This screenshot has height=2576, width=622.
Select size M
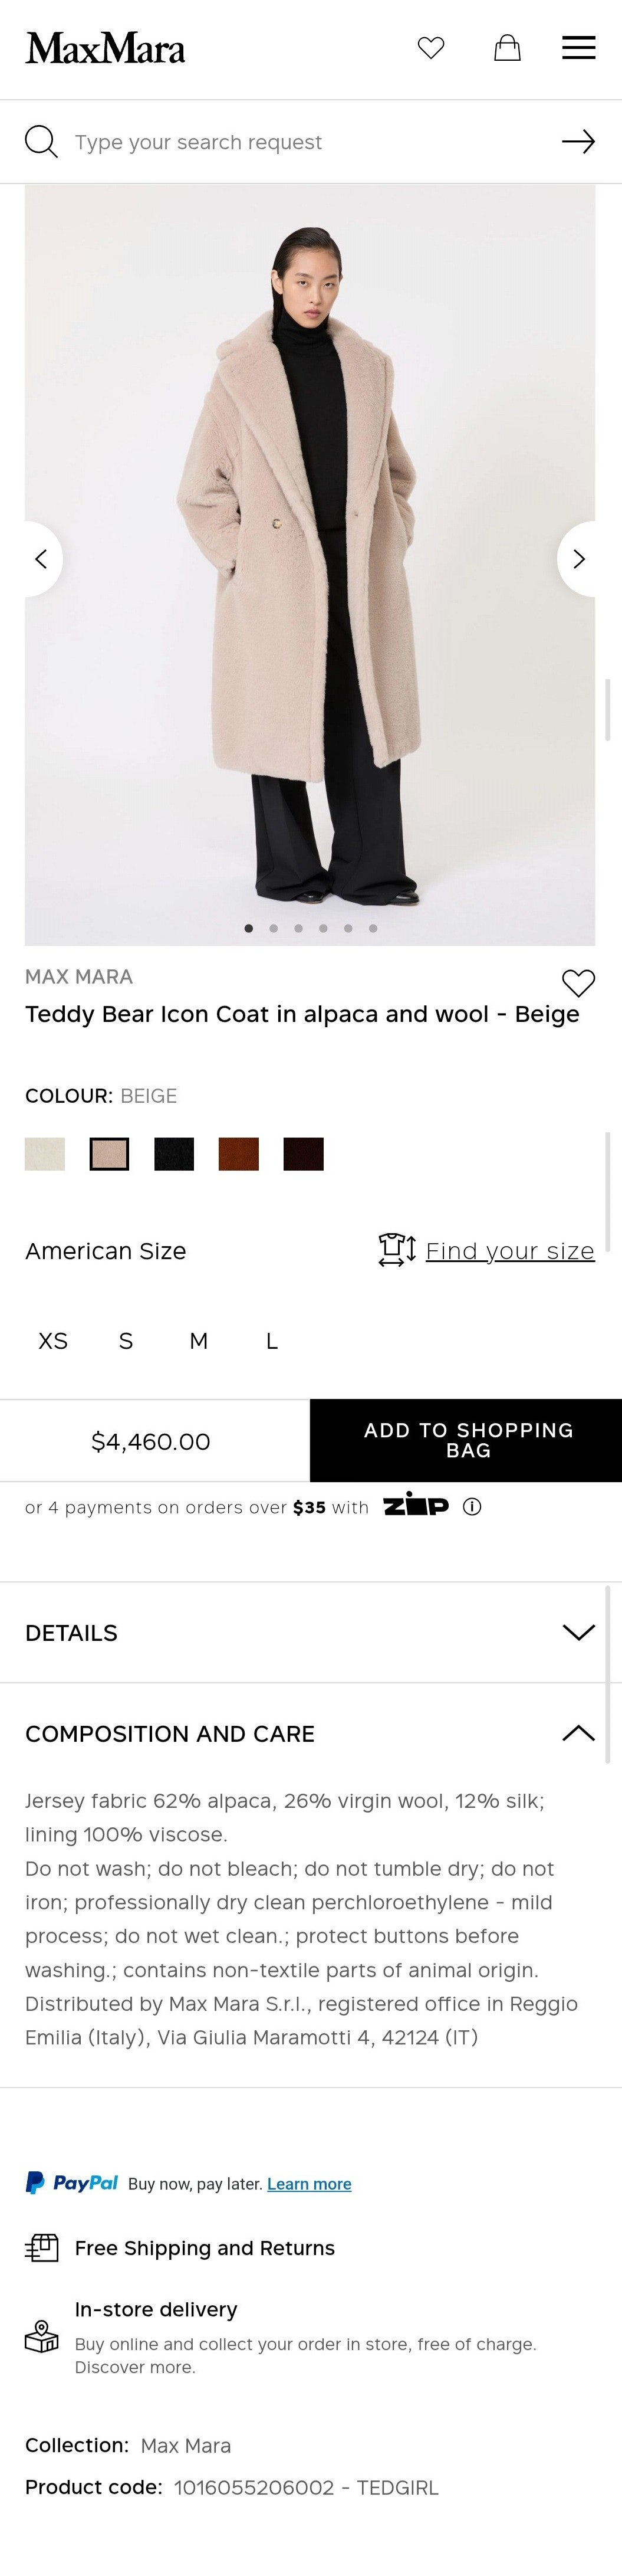(199, 1341)
